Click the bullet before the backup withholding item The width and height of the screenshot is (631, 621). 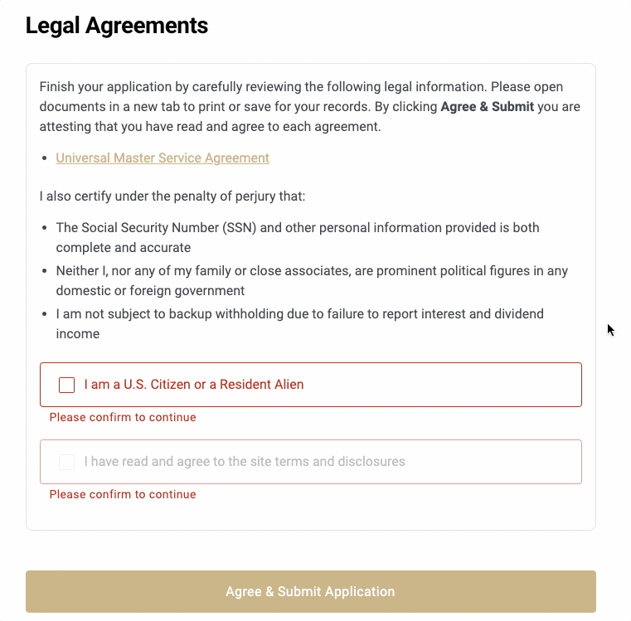tap(44, 314)
